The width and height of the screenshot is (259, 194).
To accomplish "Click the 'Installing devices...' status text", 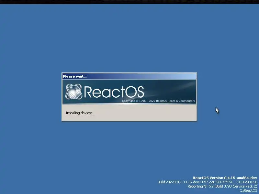I will [80, 113].
